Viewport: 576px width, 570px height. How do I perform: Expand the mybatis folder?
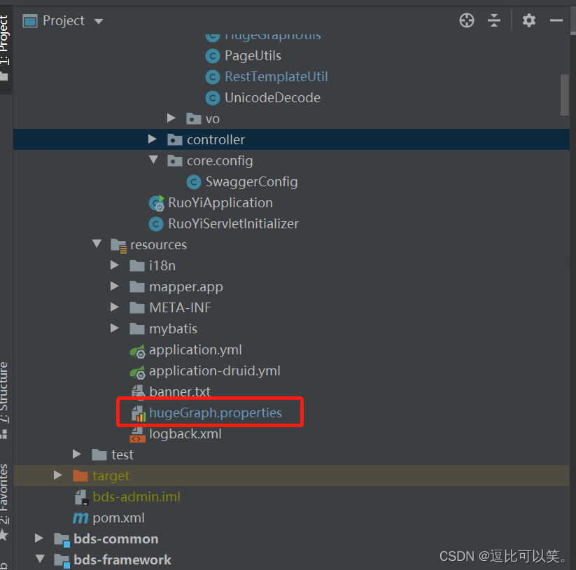coord(115,328)
